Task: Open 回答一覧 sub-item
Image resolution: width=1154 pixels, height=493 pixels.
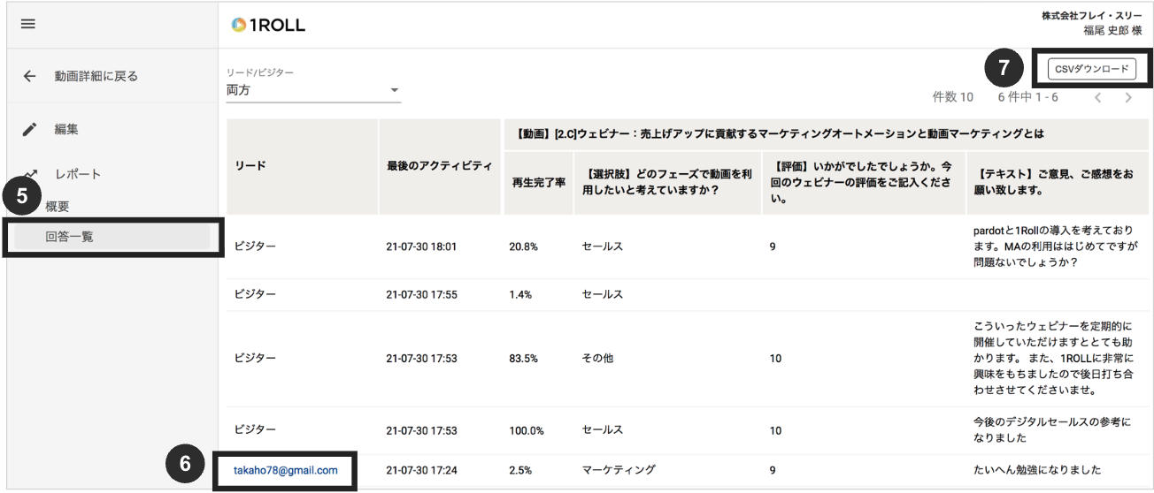Action: (x=112, y=236)
